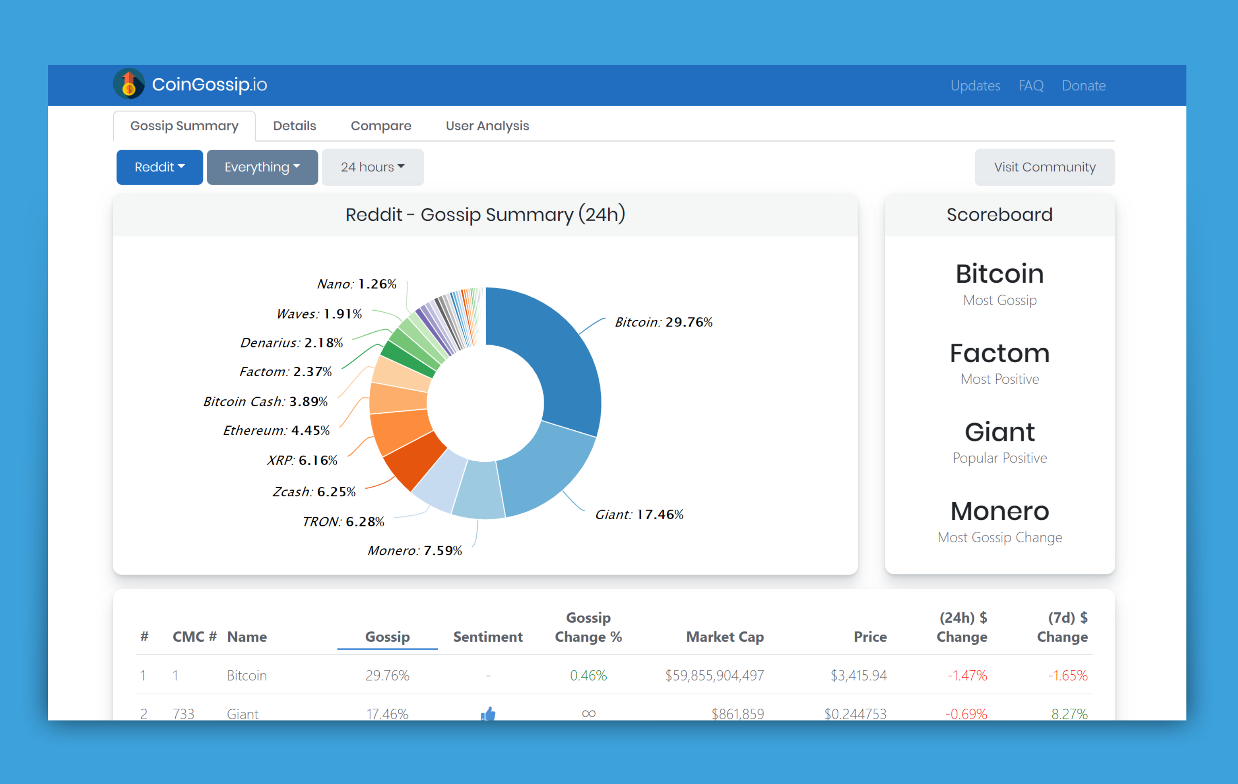Click the 'XRP: 6.16%' chart label
This screenshot has width=1238, height=784.
tap(302, 460)
